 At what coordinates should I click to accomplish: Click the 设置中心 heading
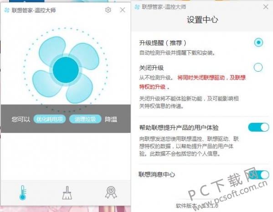pyautogui.click(x=202, y=20)
